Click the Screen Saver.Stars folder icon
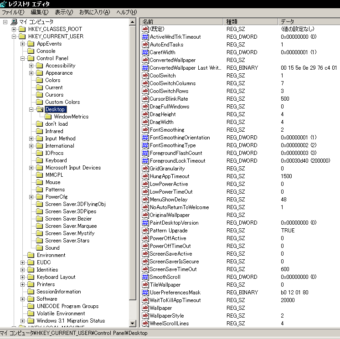Image resolution: width=340 pixels, height=339 pixels. click(40, 241)
